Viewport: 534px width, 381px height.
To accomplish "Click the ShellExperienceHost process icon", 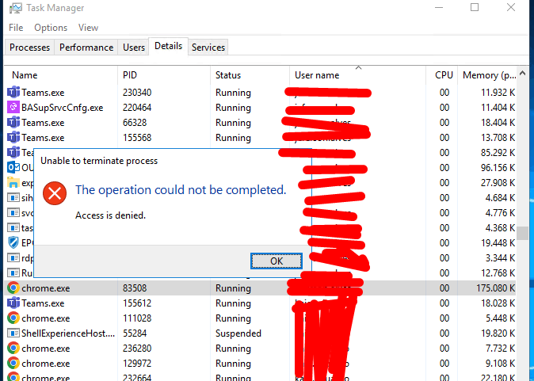I will [13, 333].
